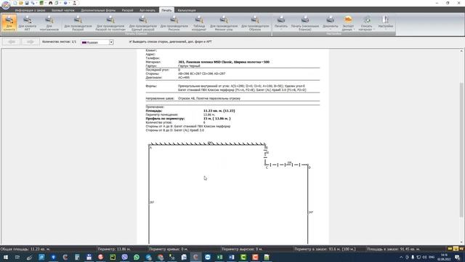Select the active "Печать" tab
This screenshot has height=262, width=465.
pyautogui.click(x=166, y=10)
